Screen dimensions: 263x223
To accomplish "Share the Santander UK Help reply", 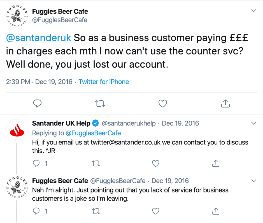I will (x=215, y=163).
